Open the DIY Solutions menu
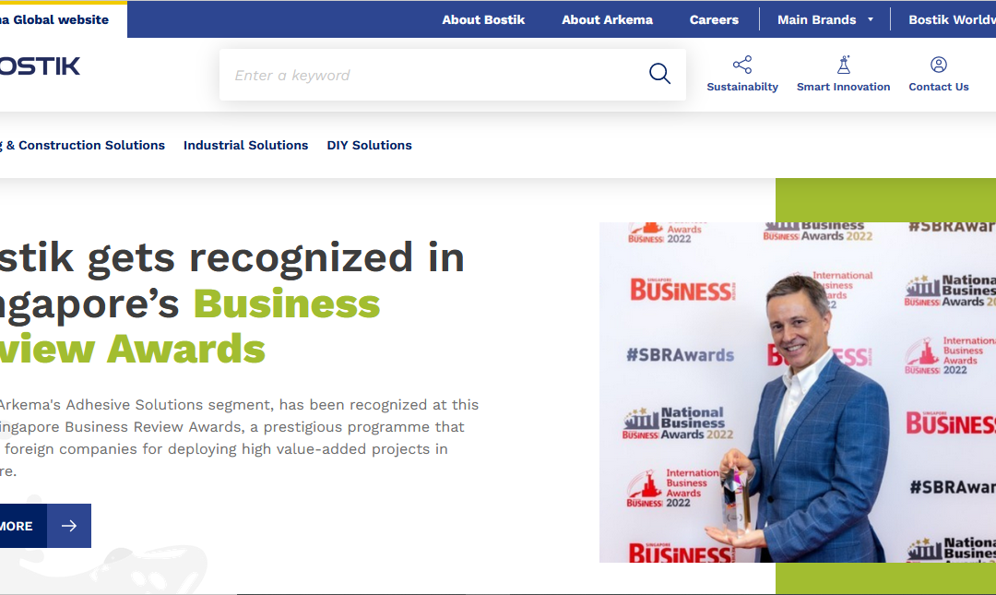Screen dimensions: 996x595 click(x=369, y=145)
